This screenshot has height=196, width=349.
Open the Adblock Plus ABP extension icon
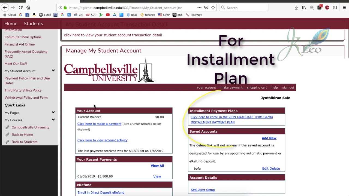point(327,8)
